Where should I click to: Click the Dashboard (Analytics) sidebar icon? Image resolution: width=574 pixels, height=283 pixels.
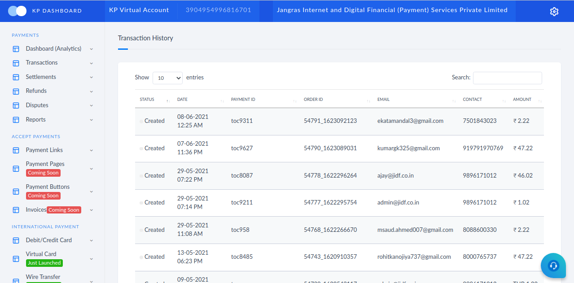click(16, 49)
